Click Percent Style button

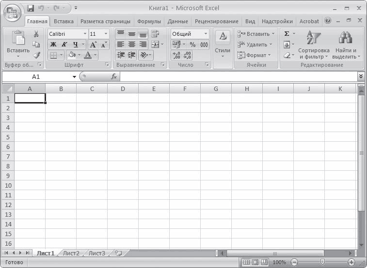click(192, 45)
